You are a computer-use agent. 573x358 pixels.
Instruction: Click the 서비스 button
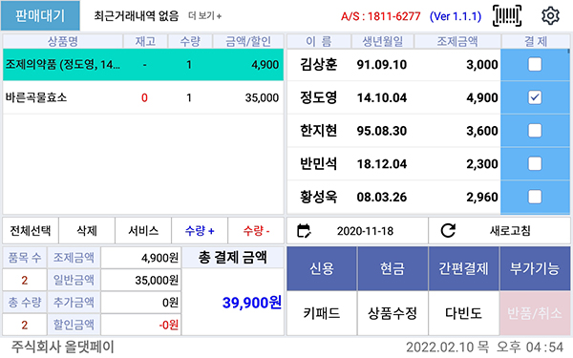pos(143,230)
